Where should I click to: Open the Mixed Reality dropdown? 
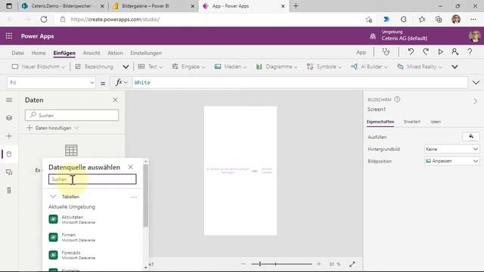pyautogui.click(x=420, y=66)
